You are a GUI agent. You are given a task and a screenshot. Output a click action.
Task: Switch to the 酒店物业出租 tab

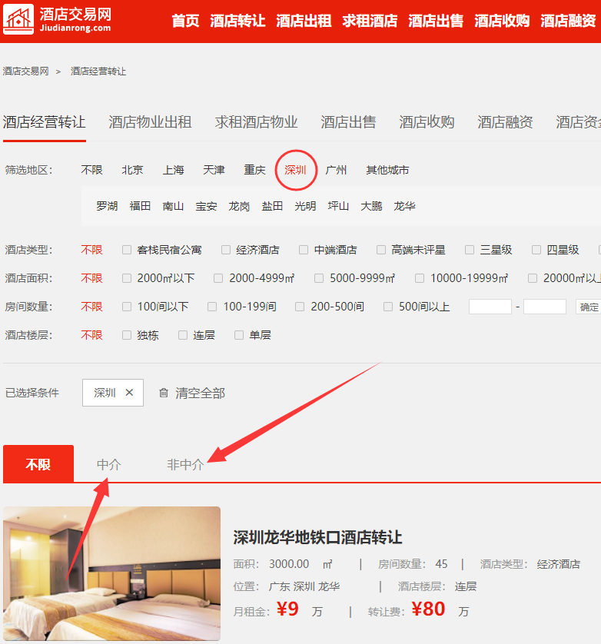click(150, 122)
